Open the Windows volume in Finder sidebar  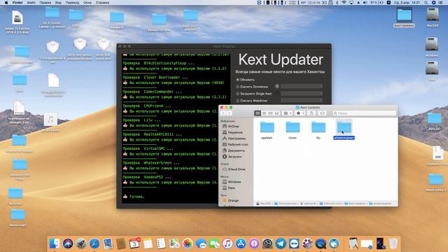234,182
